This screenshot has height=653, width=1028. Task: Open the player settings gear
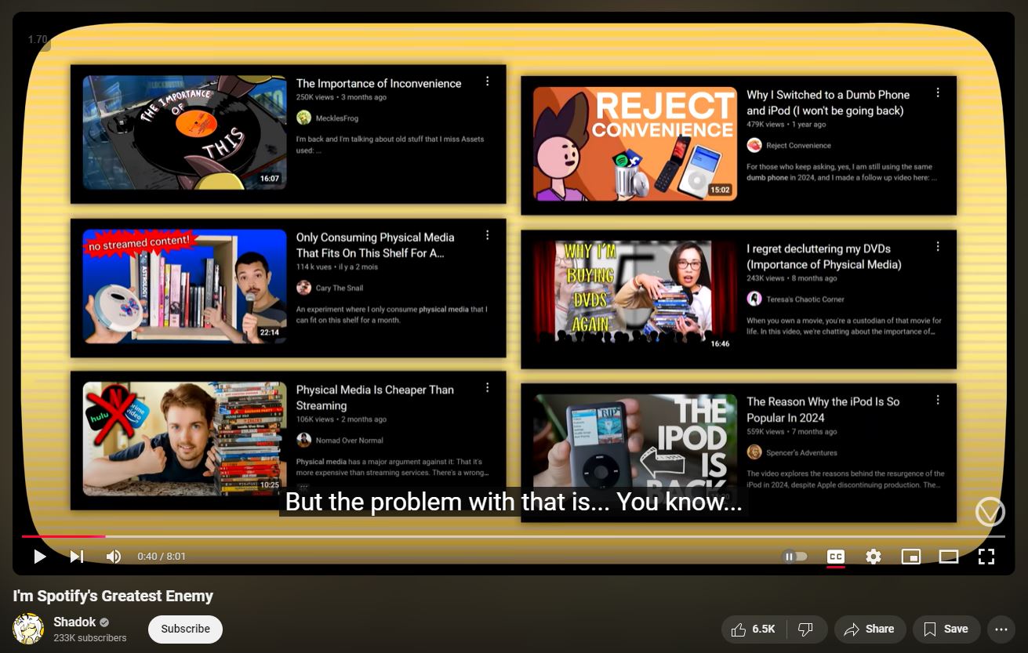874,557
